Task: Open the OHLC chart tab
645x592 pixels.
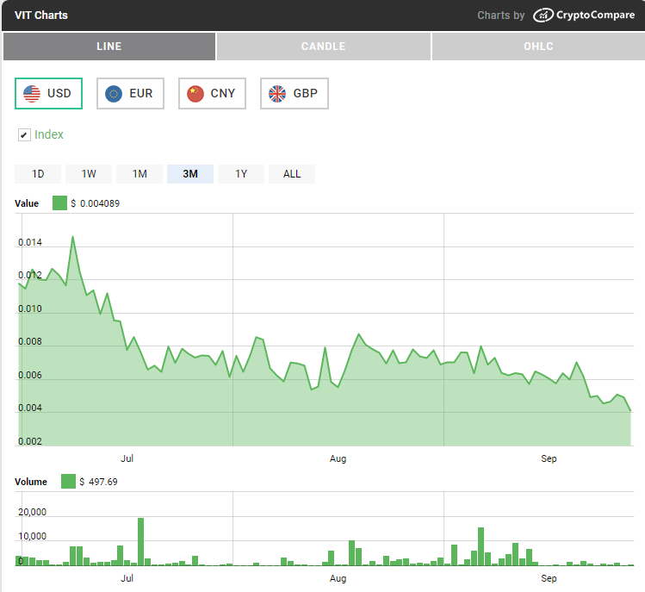Action: coord(537,47)
